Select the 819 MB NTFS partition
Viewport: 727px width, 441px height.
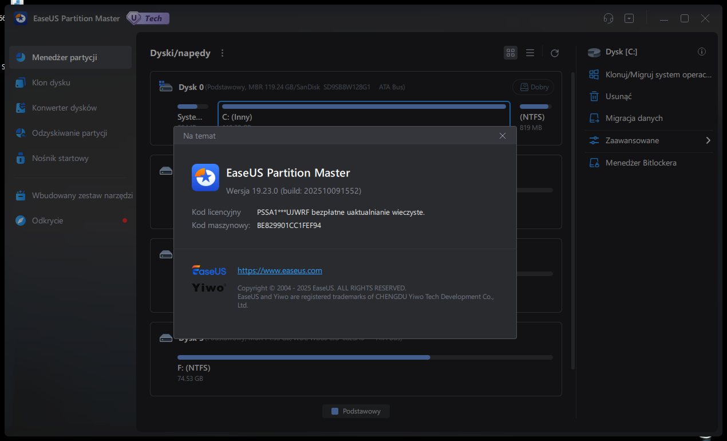(535, 117)
